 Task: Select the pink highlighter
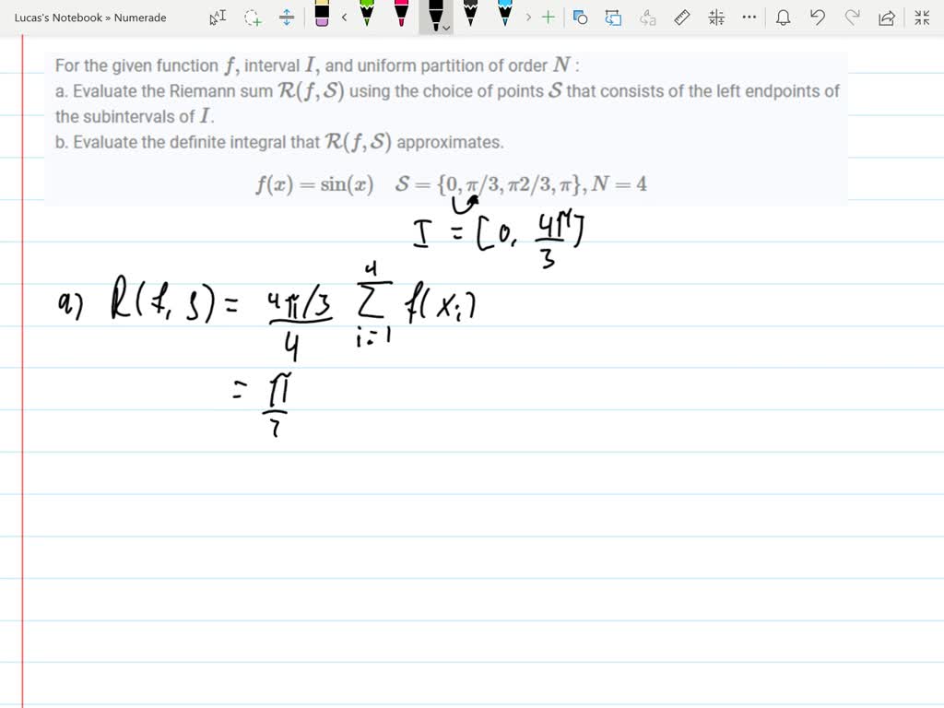[x=401, y=17]
